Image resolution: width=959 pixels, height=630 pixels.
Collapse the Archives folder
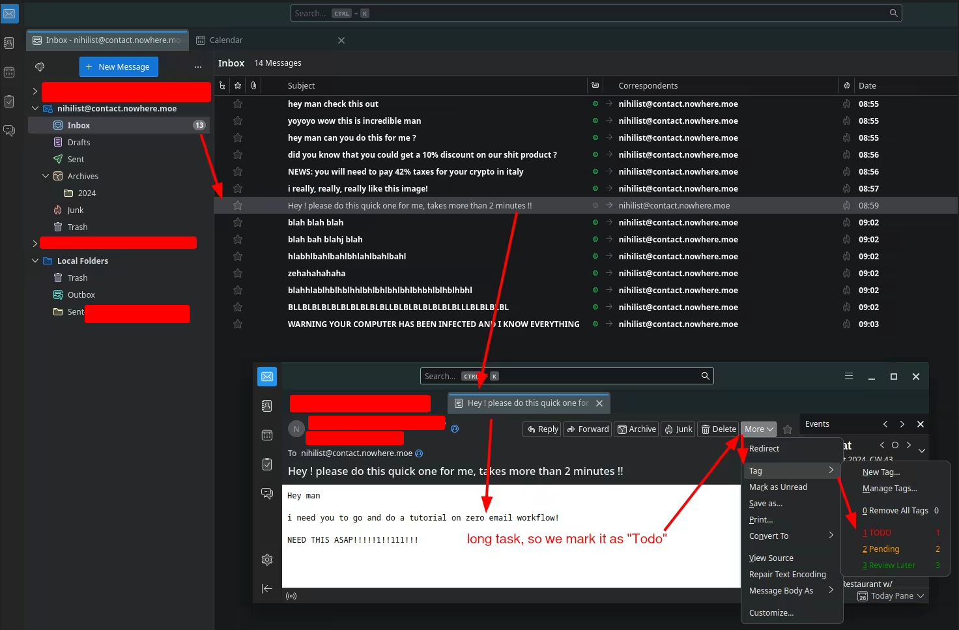coord(46,177)
